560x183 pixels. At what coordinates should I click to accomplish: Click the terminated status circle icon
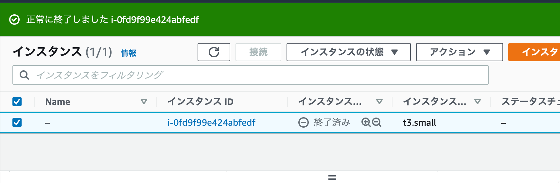coord(303,122)
